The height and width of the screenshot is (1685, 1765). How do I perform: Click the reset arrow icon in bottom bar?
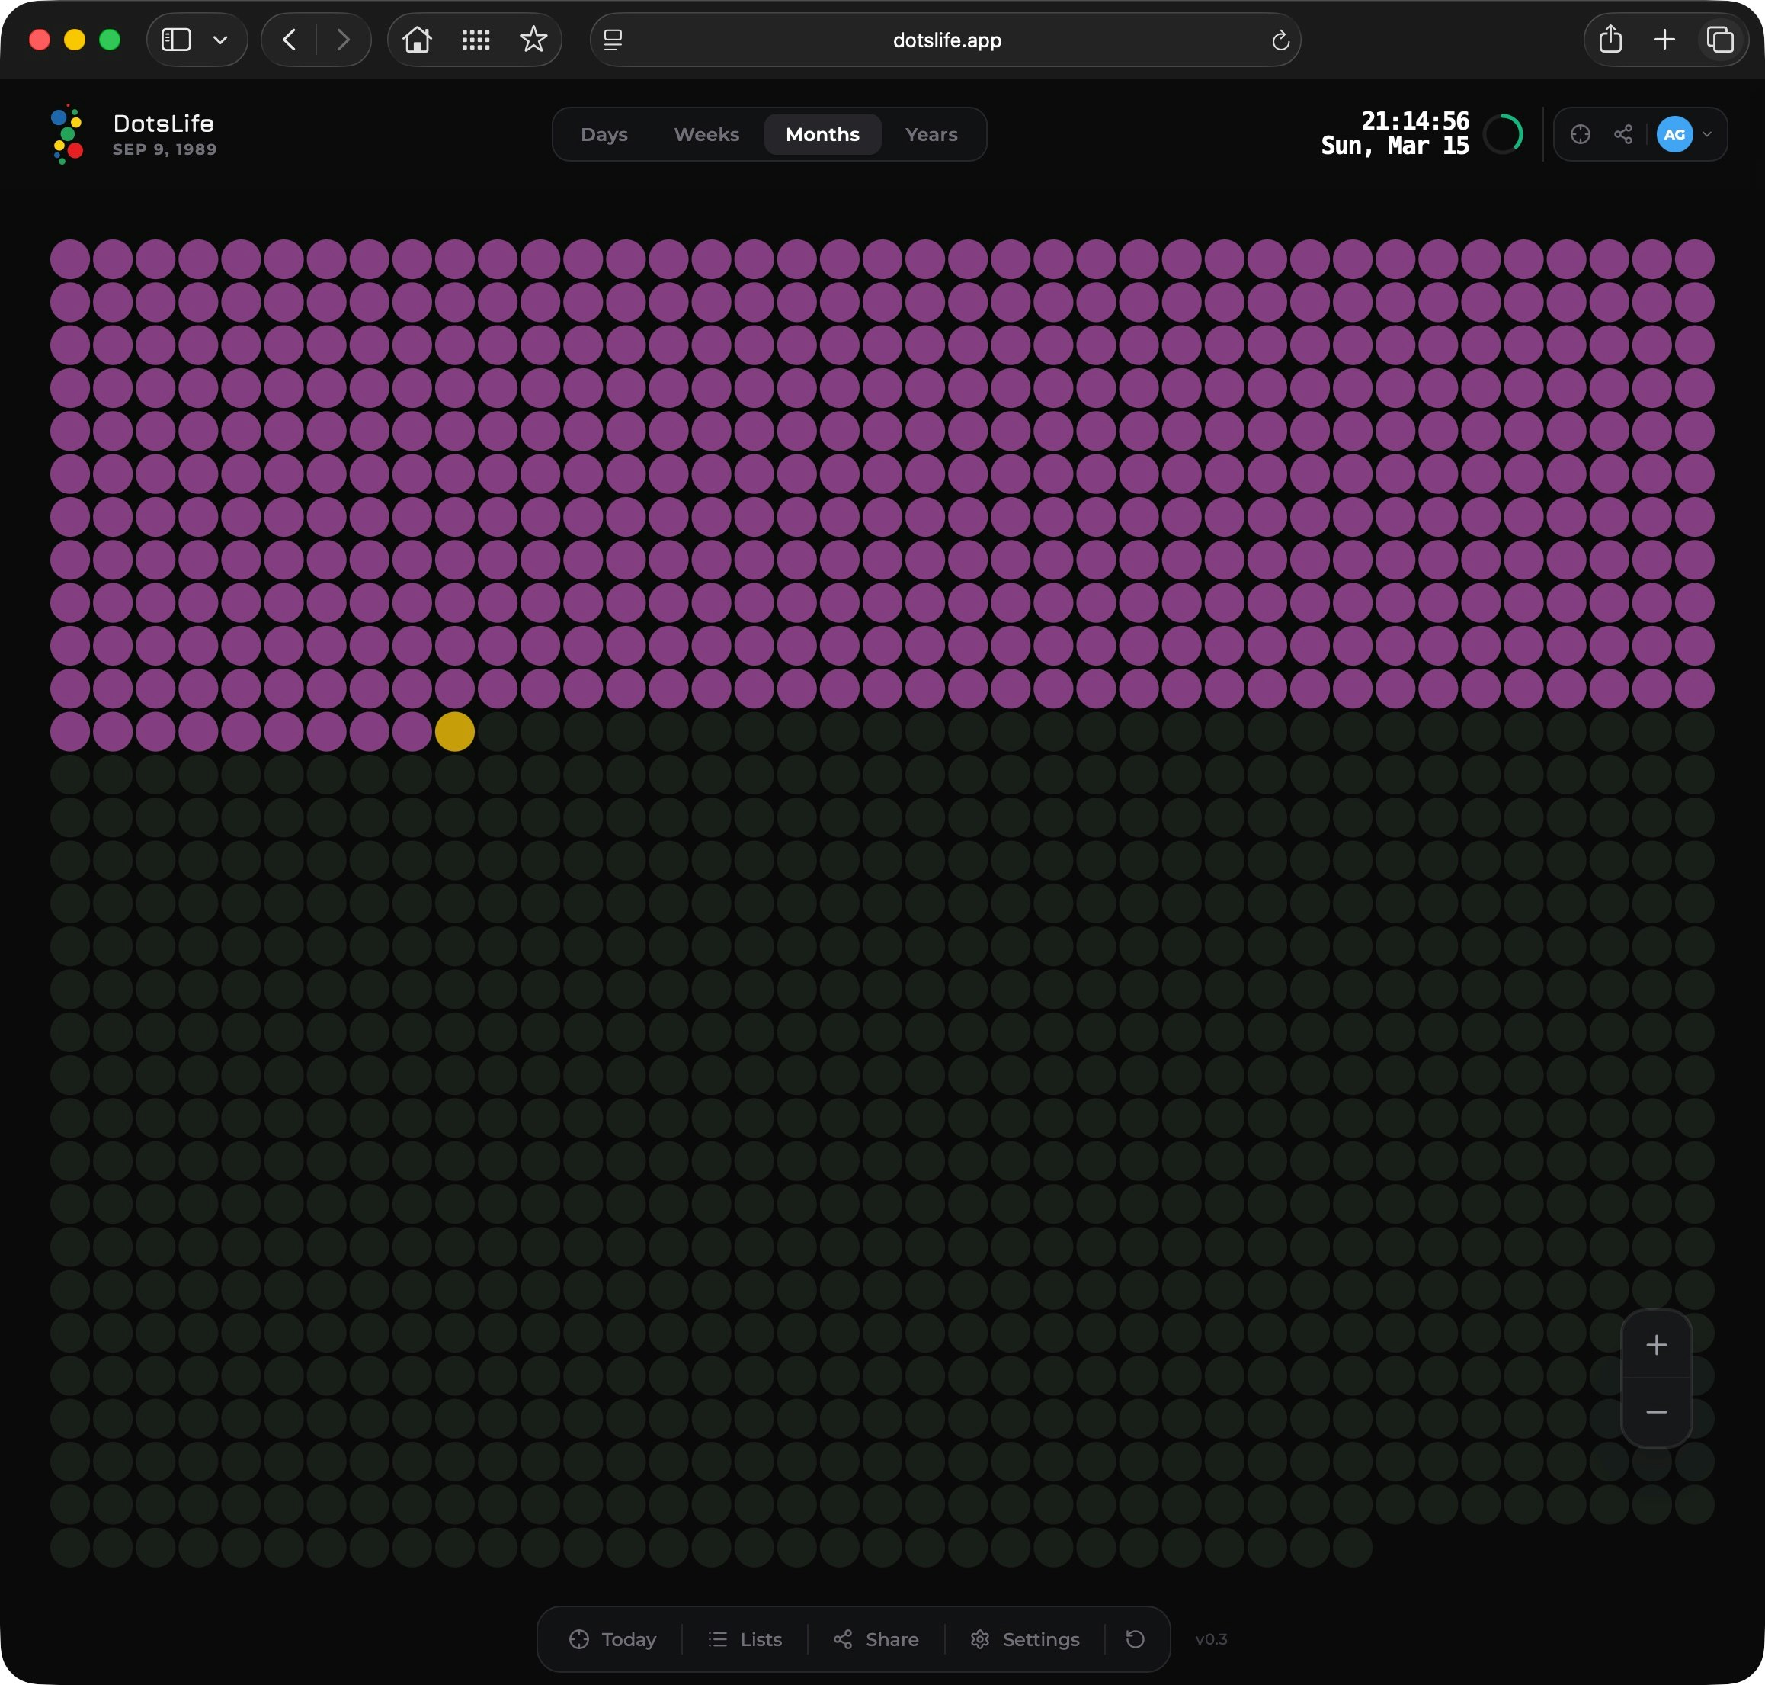click(1135, 1639)
